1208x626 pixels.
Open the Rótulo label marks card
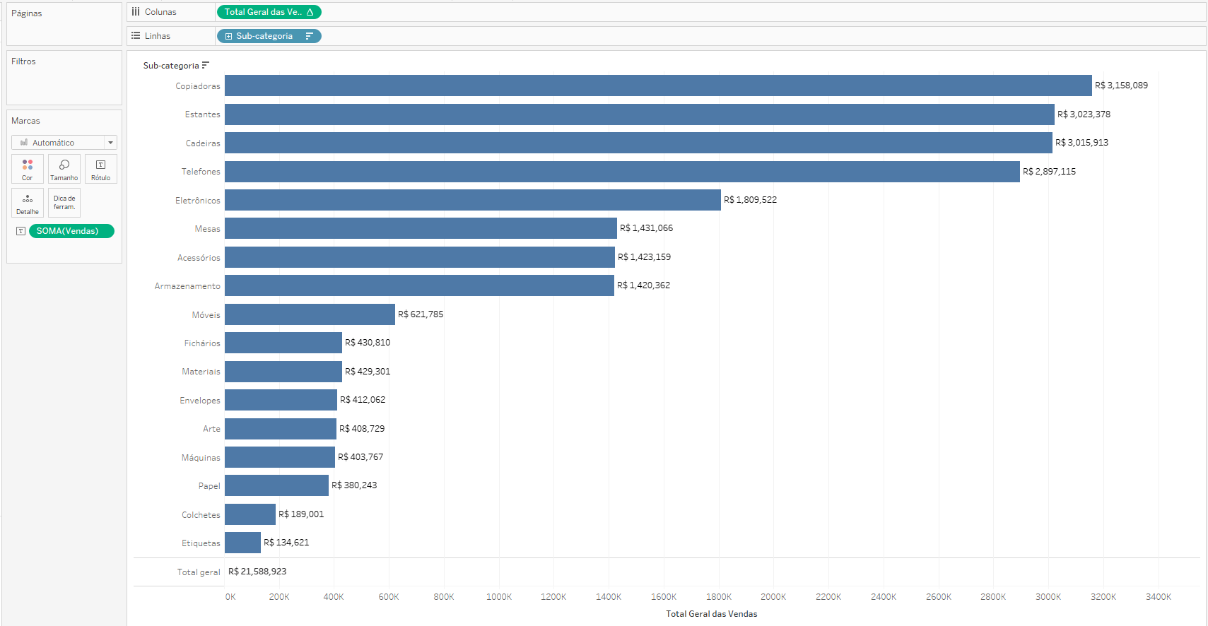coord(101,170)
